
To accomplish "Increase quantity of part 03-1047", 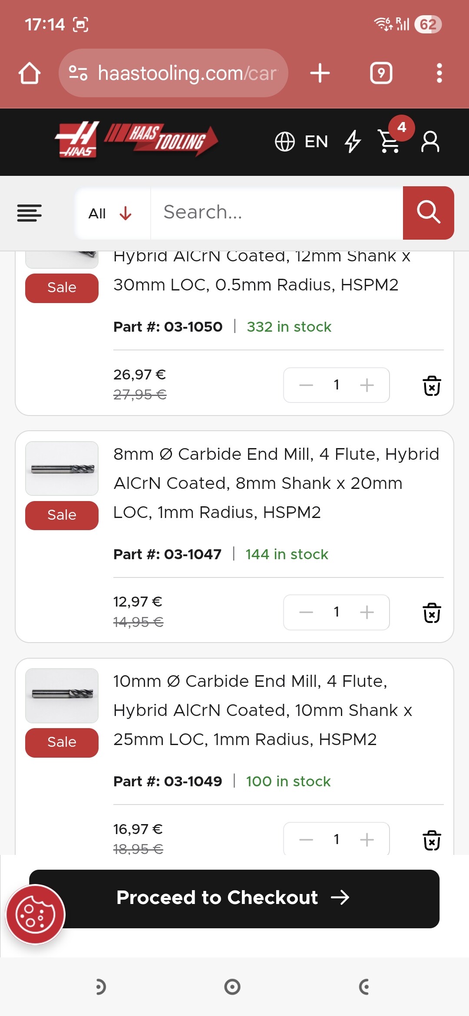I will [x=367, y=612].
